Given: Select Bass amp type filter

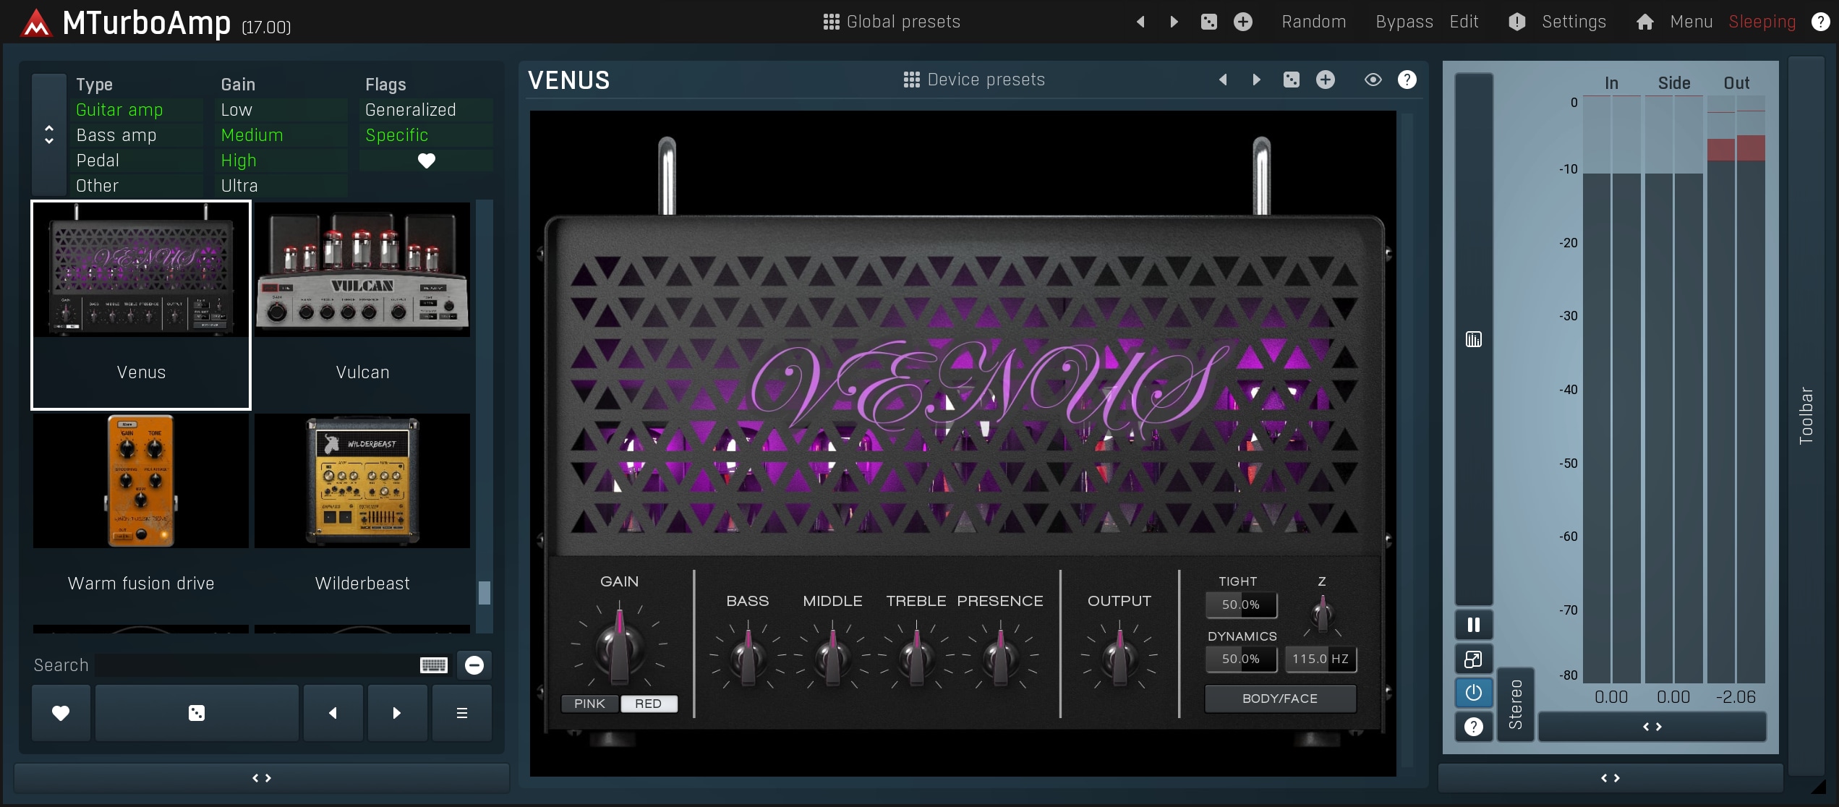Looking at the screenshot, I should click(x=116, y=135).
